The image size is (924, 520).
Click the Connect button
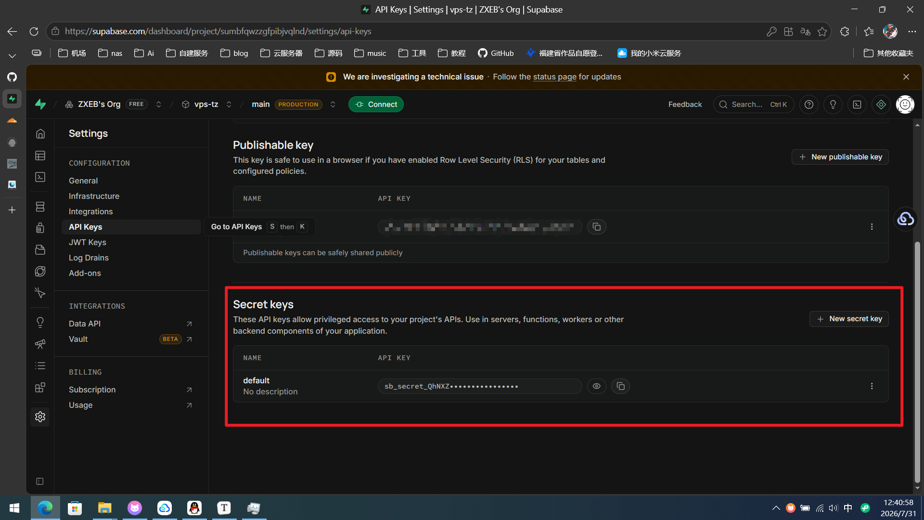tap(376, 104)
